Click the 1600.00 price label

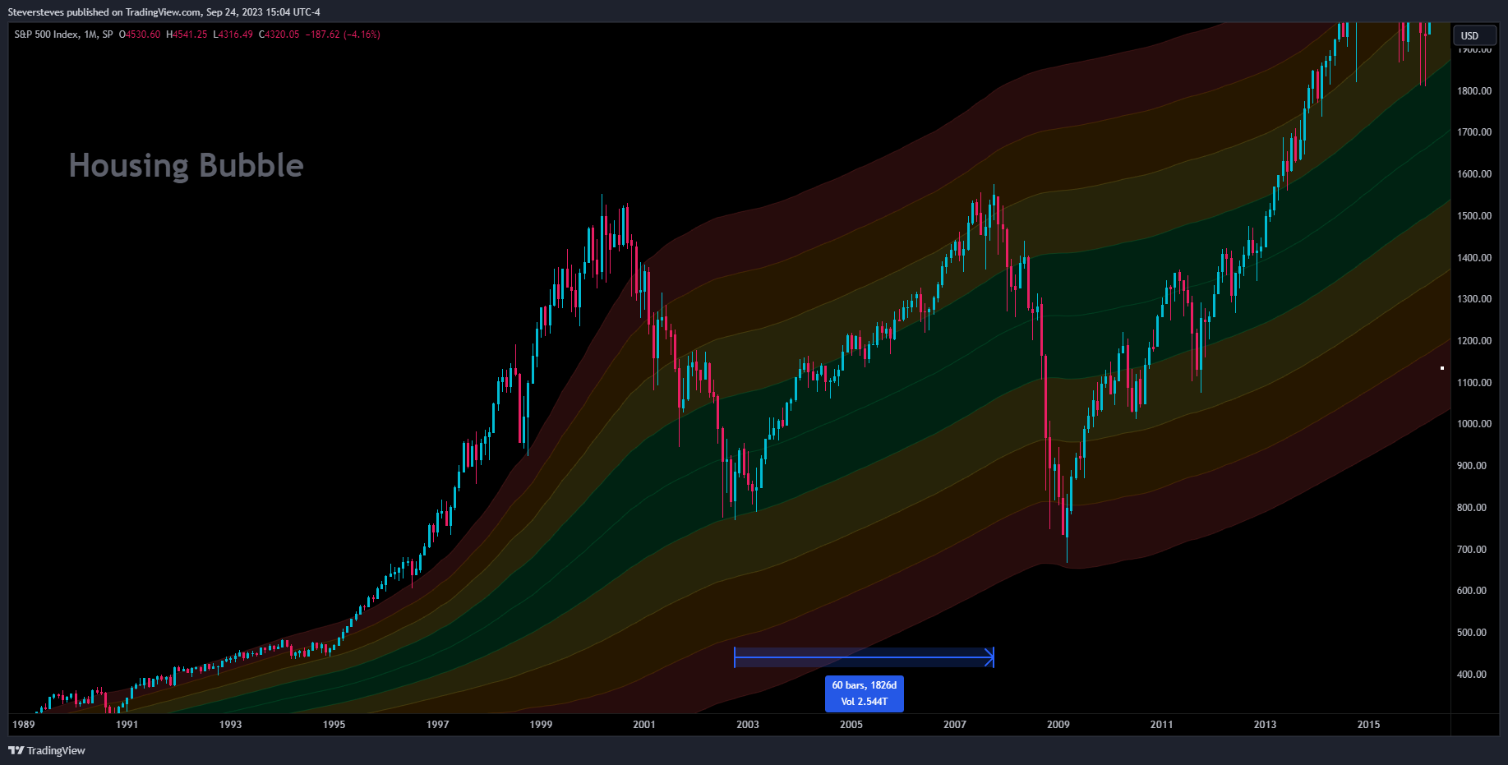[x=1474, y=174]
